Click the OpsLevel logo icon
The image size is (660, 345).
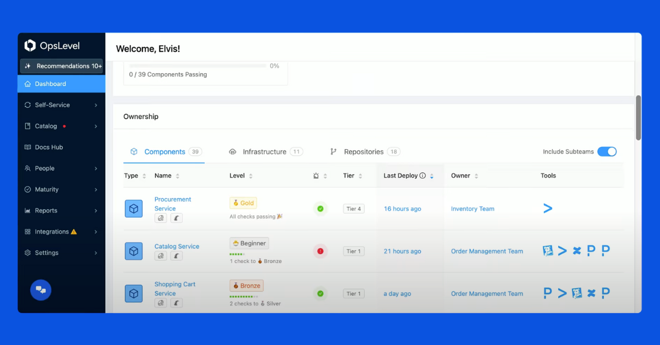[x=30, y=46]
